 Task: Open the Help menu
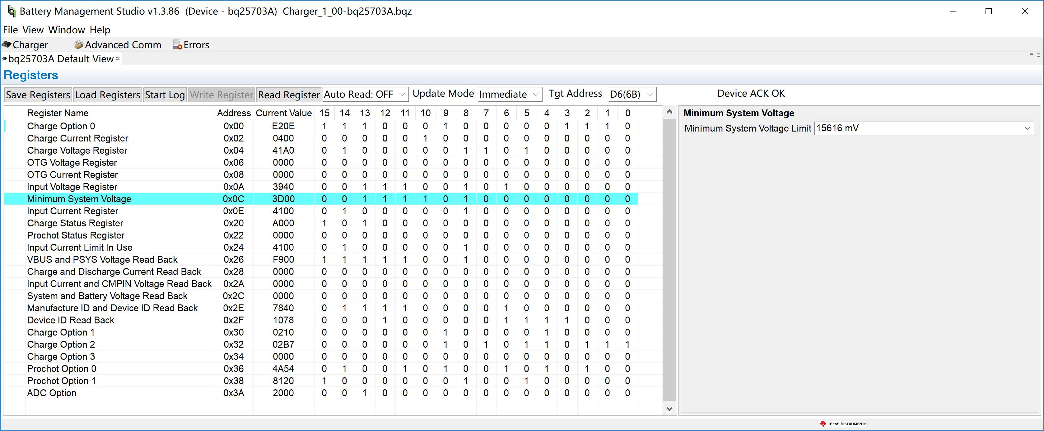[100, 30]
